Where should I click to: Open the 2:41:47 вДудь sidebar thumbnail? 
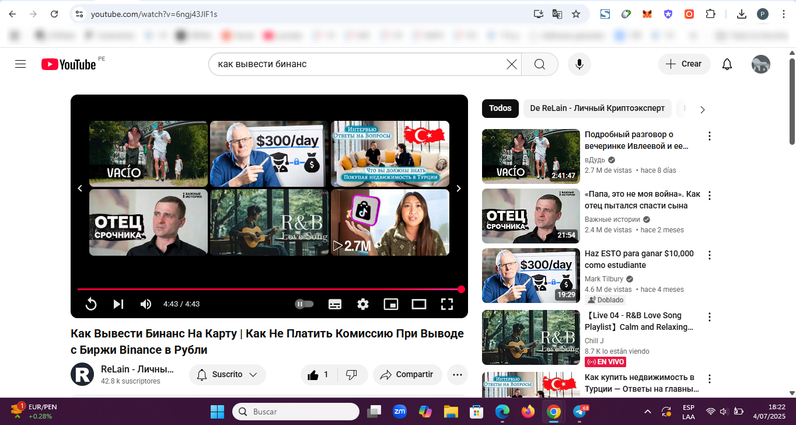(531, 156)
